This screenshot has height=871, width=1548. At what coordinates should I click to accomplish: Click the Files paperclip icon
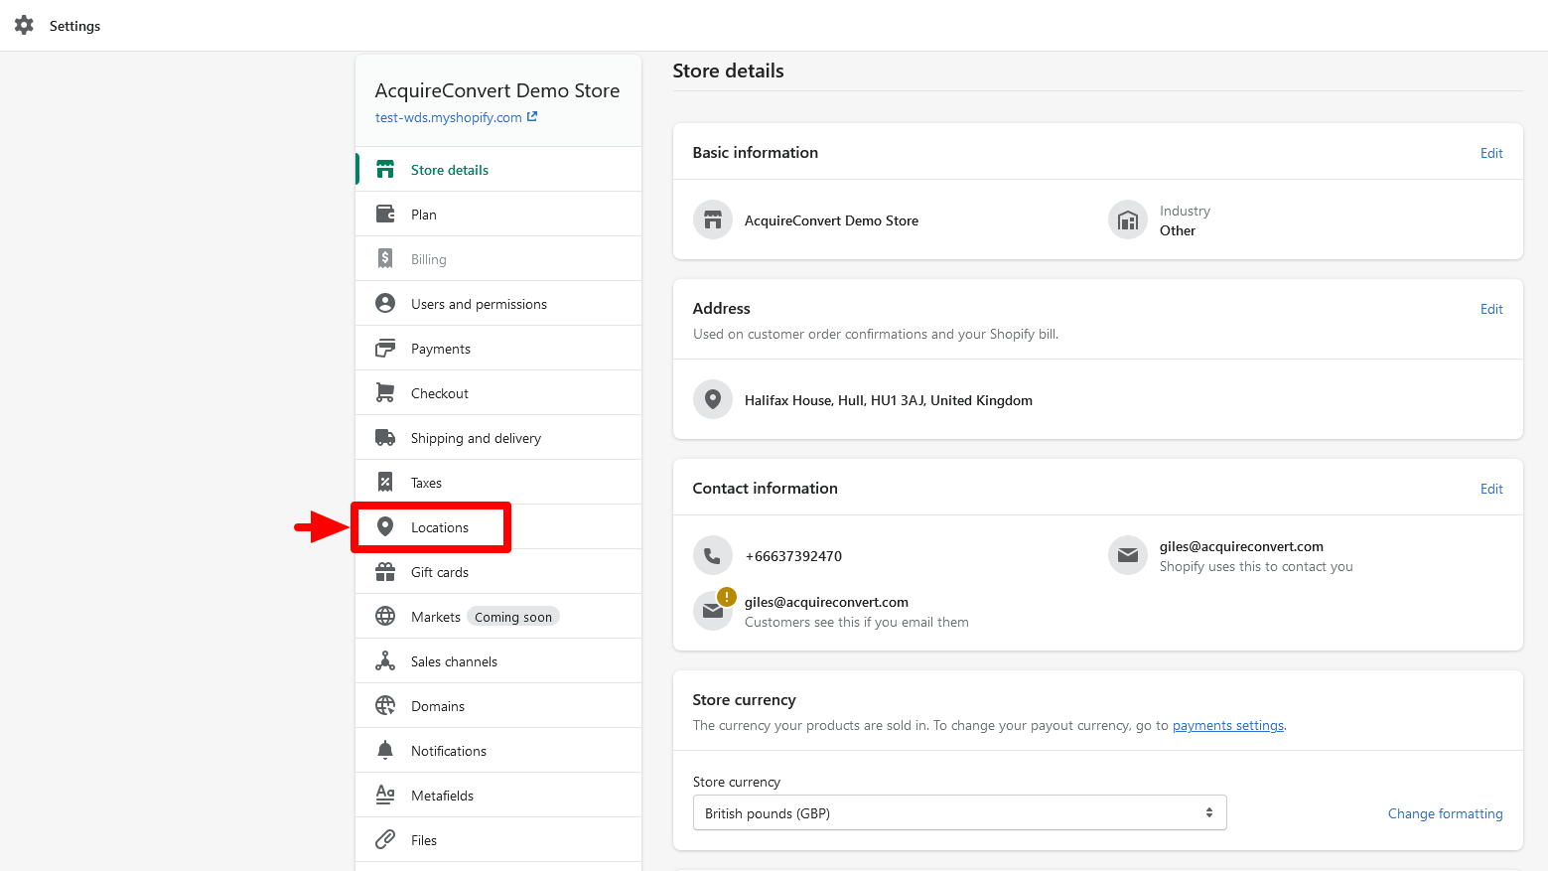385,840
